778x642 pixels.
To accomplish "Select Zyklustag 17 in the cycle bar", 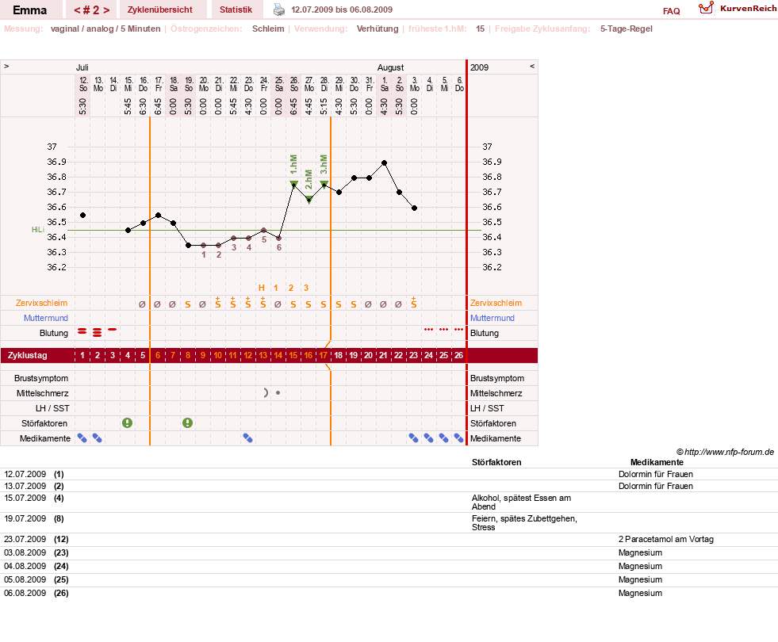I will tap(324, 355).
